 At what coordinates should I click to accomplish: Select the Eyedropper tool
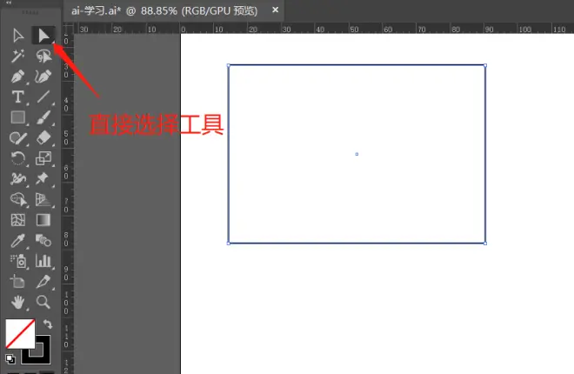click(x=18, y=240)
